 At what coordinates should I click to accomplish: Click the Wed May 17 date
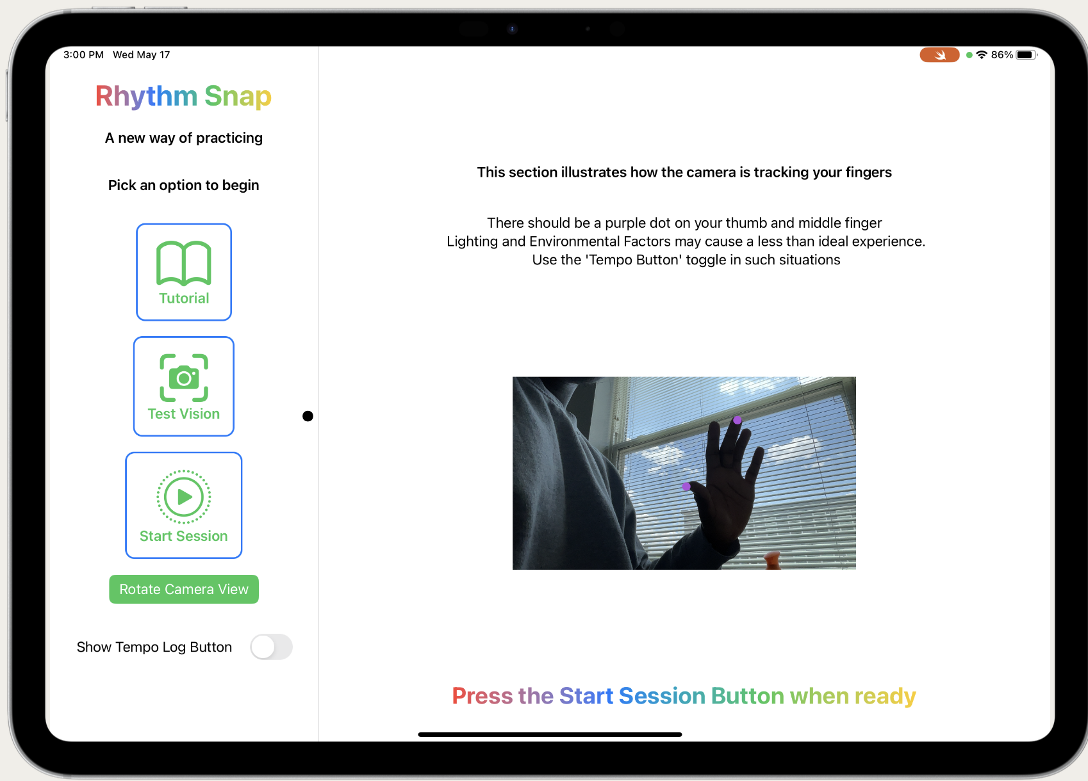[142, 55]
